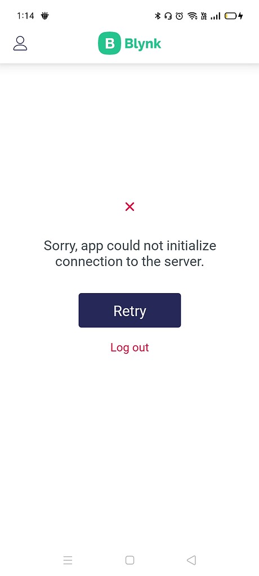Tap the alarm clock status icon

coord(179,16)
